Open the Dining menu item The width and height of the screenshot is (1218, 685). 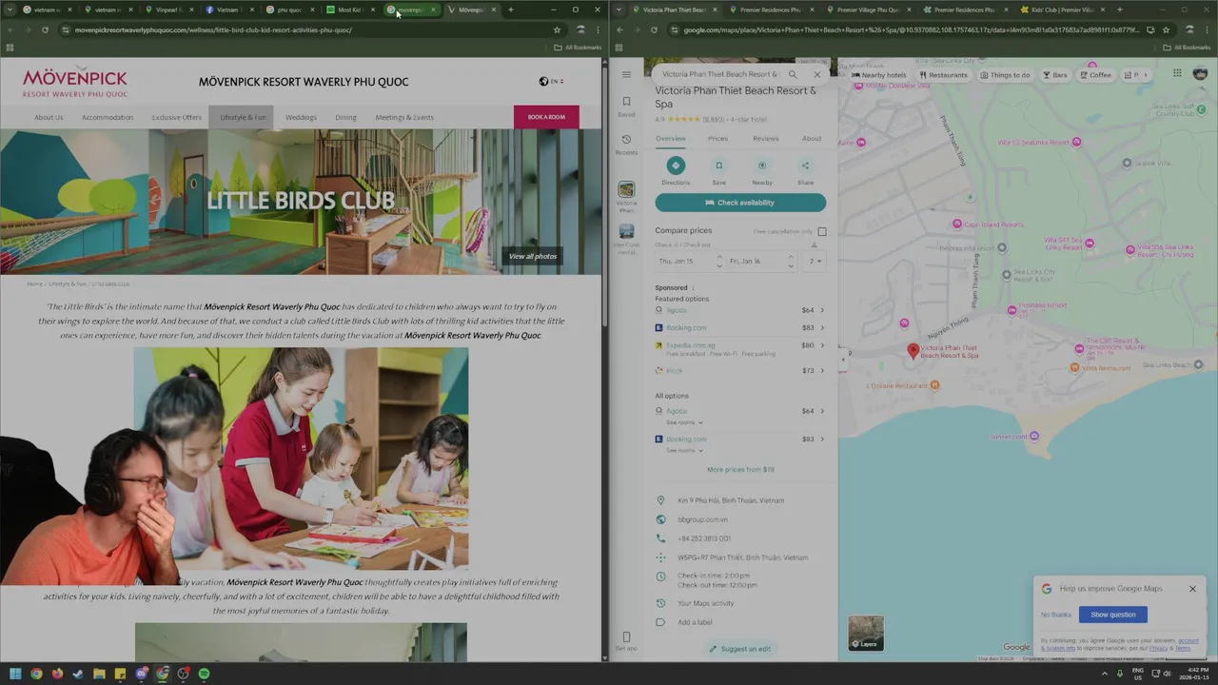tap(345, 117)
